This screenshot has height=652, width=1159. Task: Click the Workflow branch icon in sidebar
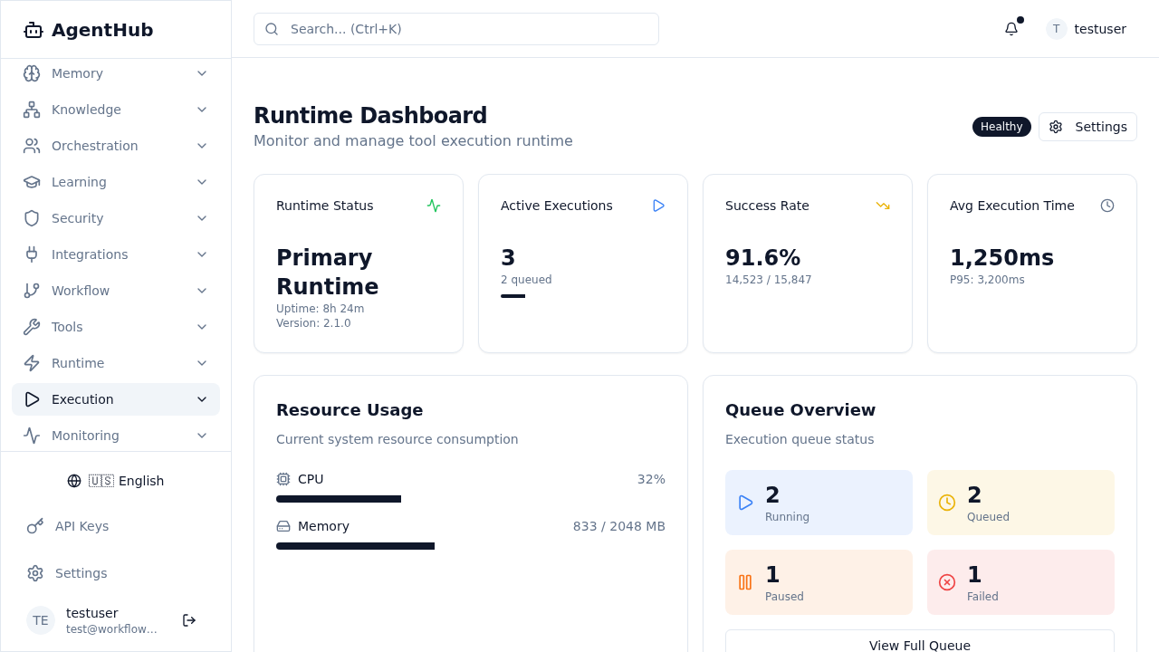[x=32, y=291]
